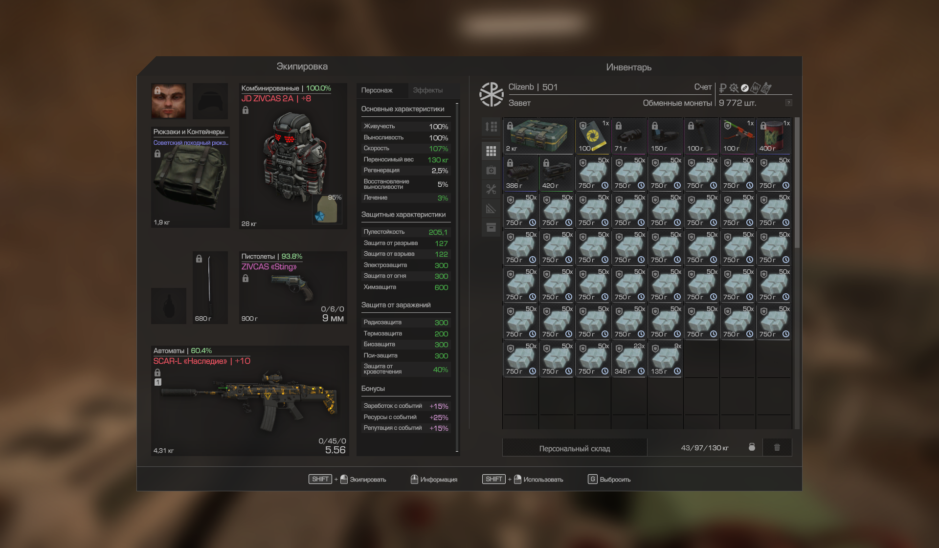939x548 pixels.
Task: Click the Химзащита stat row
Action: point(405,287)
